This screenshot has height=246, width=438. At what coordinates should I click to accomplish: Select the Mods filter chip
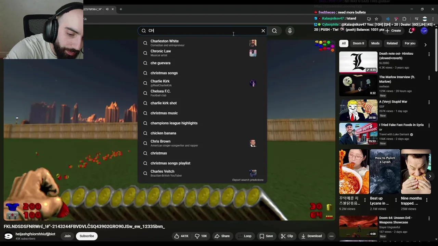(x=375, y=43)
